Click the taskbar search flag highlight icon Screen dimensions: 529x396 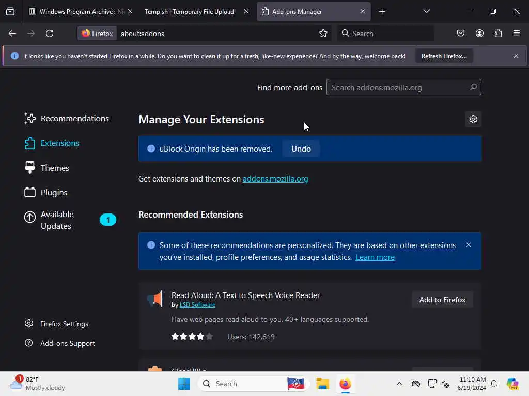point(296,384)
